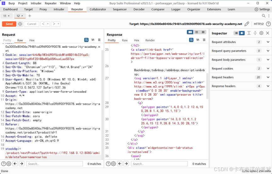Image resolution: width=272 pixels, height=174 pixels.
Task: Collapse all Inspector sections
Action: (x=255, y=33)
